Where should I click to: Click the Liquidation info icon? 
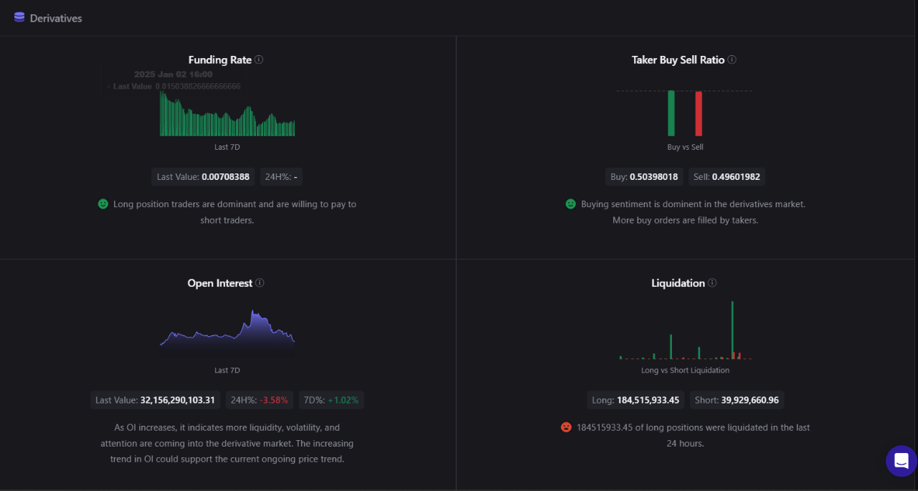[711, 282]
